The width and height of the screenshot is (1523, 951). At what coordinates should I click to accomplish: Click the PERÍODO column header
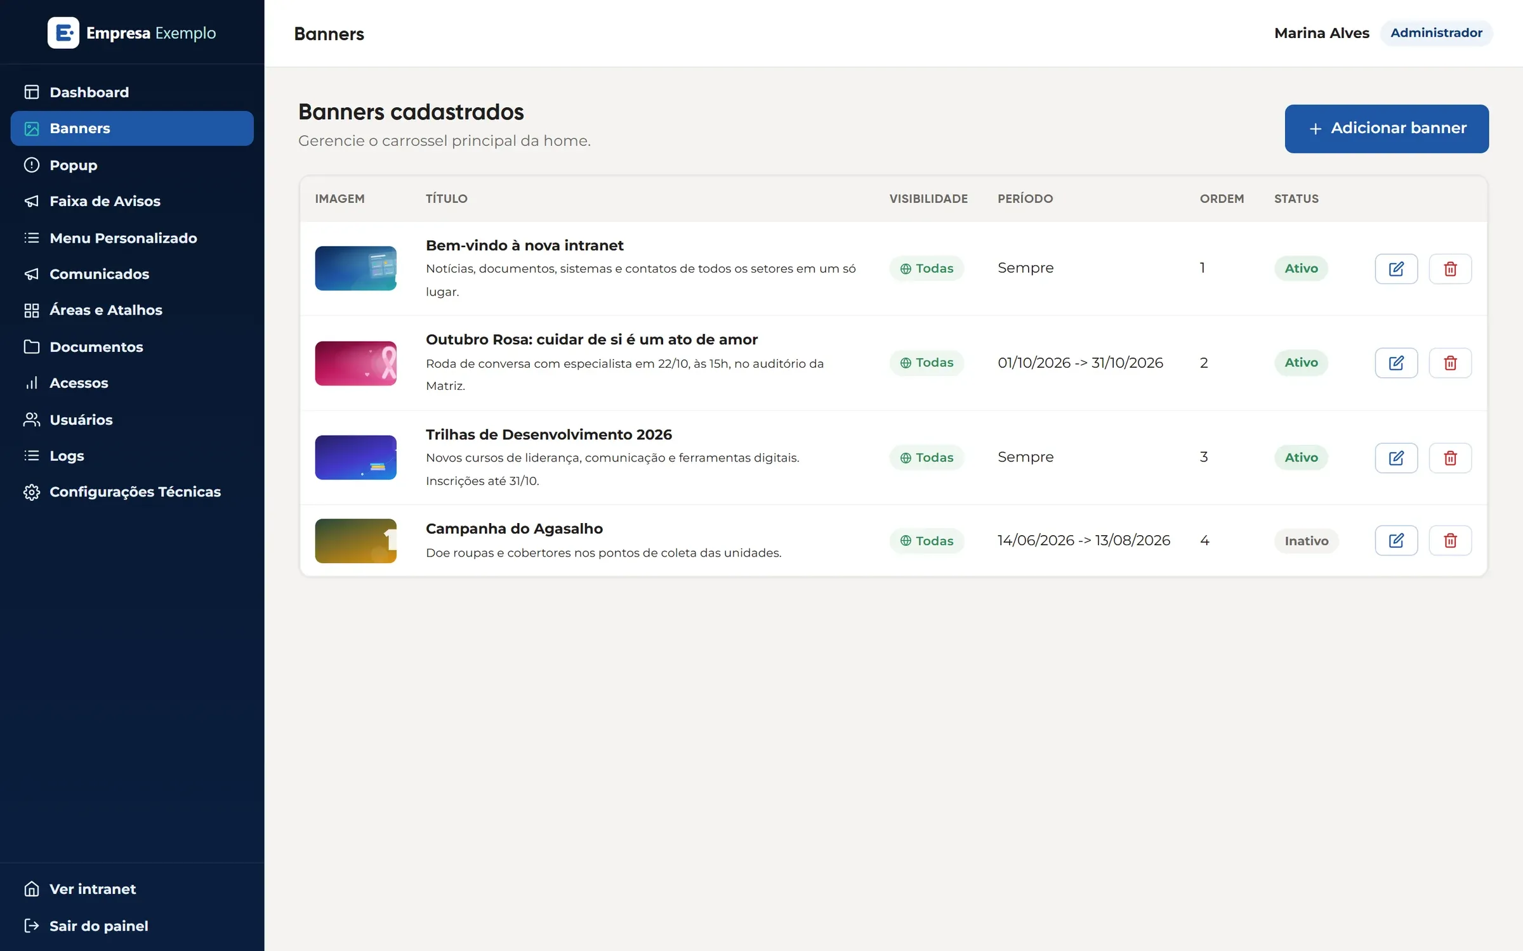click(x=1025, y=198)
